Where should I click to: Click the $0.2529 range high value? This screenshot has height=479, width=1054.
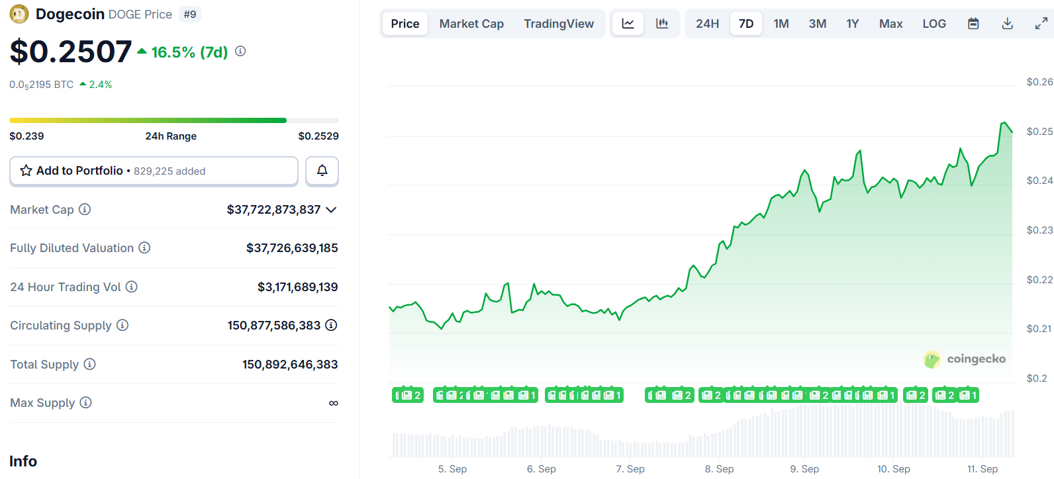click(x=318, y=136)
